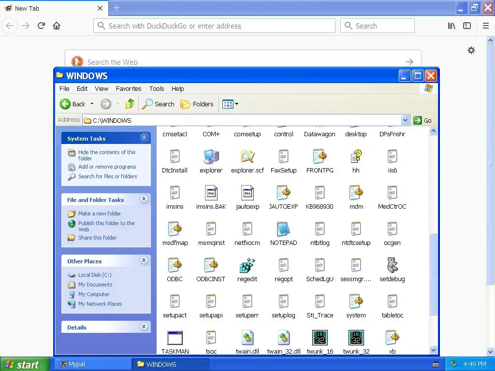Select the setdebug bear icon
The width and height of the screenshot is (495, 371).
(392, 265)
